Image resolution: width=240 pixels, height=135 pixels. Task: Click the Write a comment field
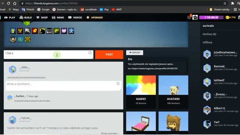tap(63, 86)
